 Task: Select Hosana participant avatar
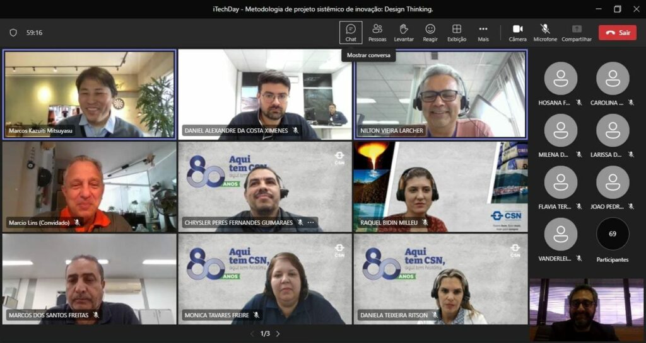click(560, 79)
